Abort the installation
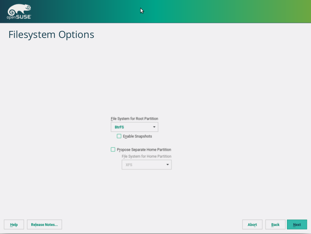Screen dimensions: 311x234 tap(252, 225)
